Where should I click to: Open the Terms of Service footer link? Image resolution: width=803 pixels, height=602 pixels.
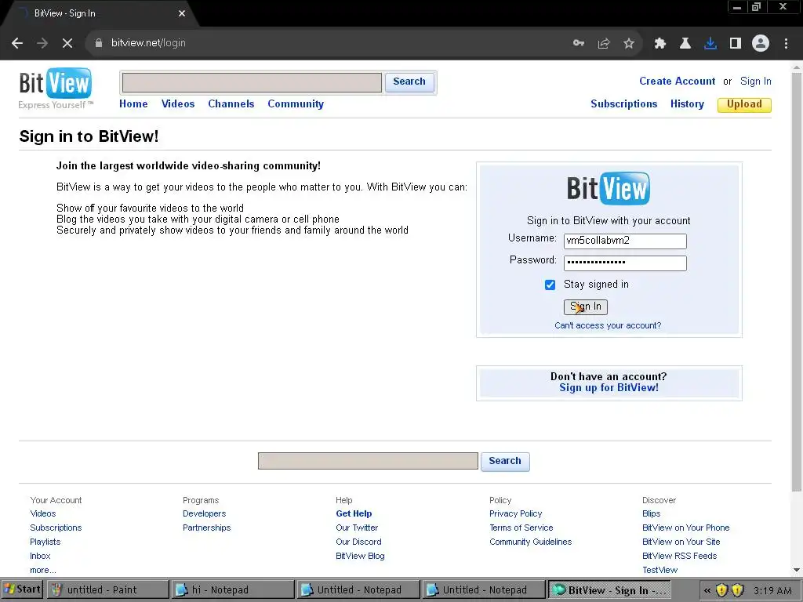[521, 528]
